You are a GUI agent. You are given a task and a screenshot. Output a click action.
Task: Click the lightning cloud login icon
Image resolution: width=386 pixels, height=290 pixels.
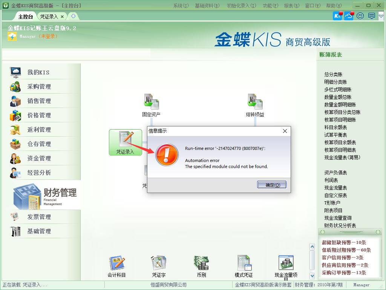(x=12, y=37)
